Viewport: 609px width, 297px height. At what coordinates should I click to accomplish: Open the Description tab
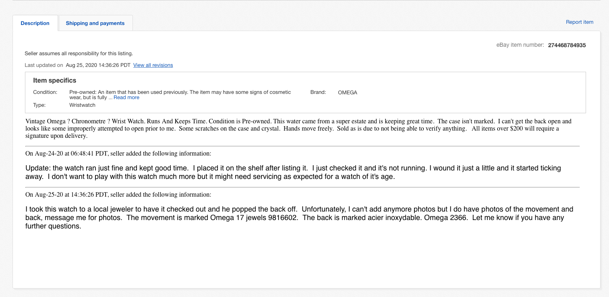pyautogui.click(x=35, y=23)
